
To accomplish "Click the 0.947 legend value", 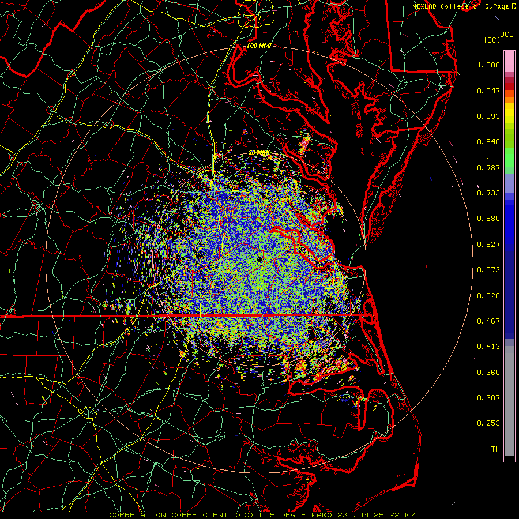I will [x=488, y=91].
